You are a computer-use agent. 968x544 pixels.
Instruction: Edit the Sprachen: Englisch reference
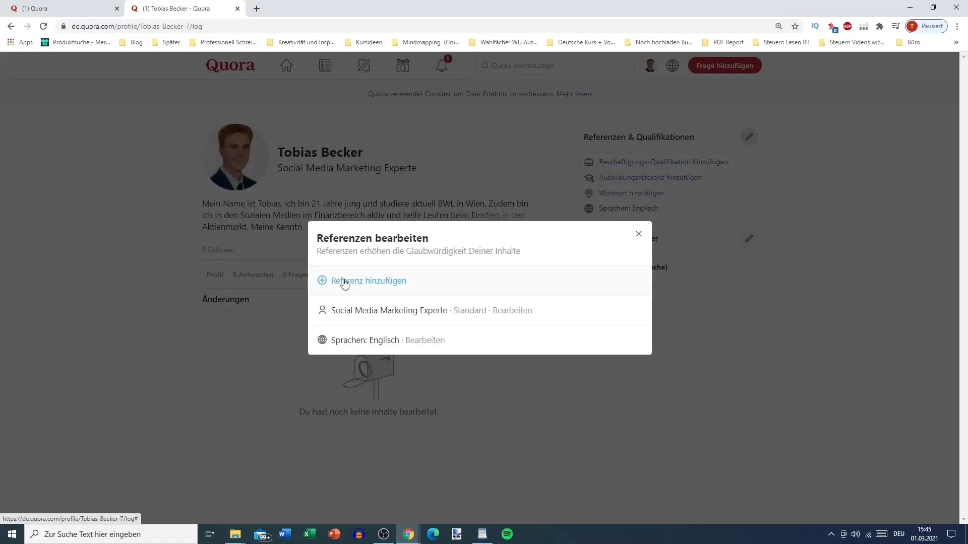point(425,340)
